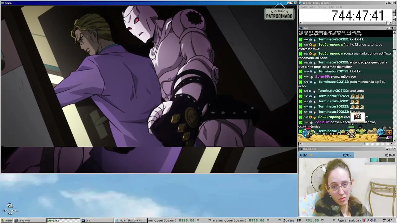Click the chat window console icon

tap(301, 28)
